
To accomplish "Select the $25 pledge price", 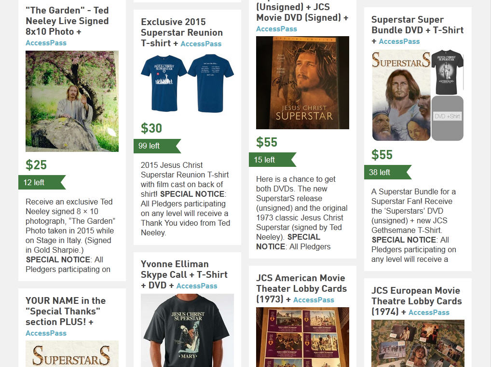I will coord(36,165).
